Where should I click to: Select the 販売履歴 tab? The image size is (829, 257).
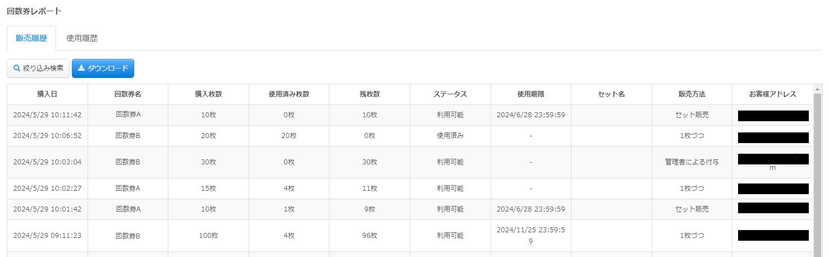point(31,39)
